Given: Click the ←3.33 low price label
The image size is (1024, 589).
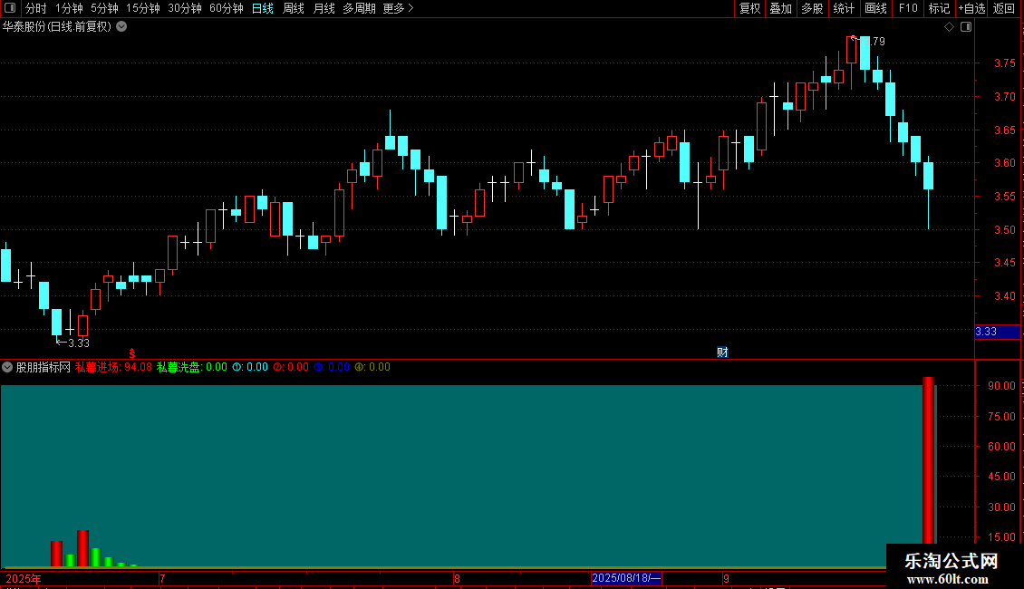Looking at the screenshot, I should [x=72, y=343].
